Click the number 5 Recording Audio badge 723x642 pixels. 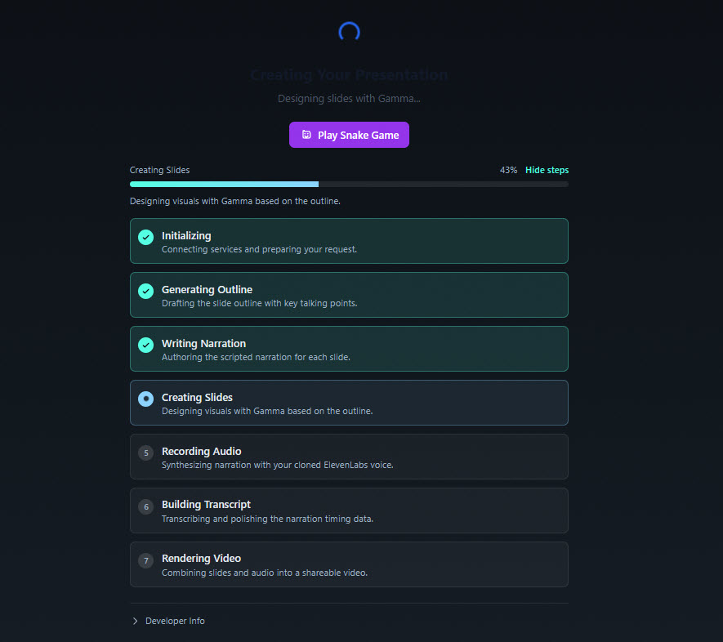tap(145, 453)
